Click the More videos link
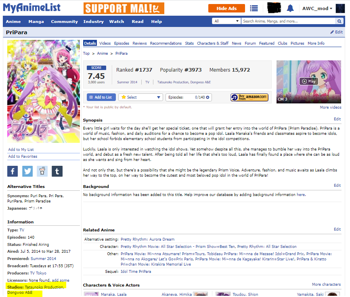Screen dimensions: 350x297 tap(331, 107)
